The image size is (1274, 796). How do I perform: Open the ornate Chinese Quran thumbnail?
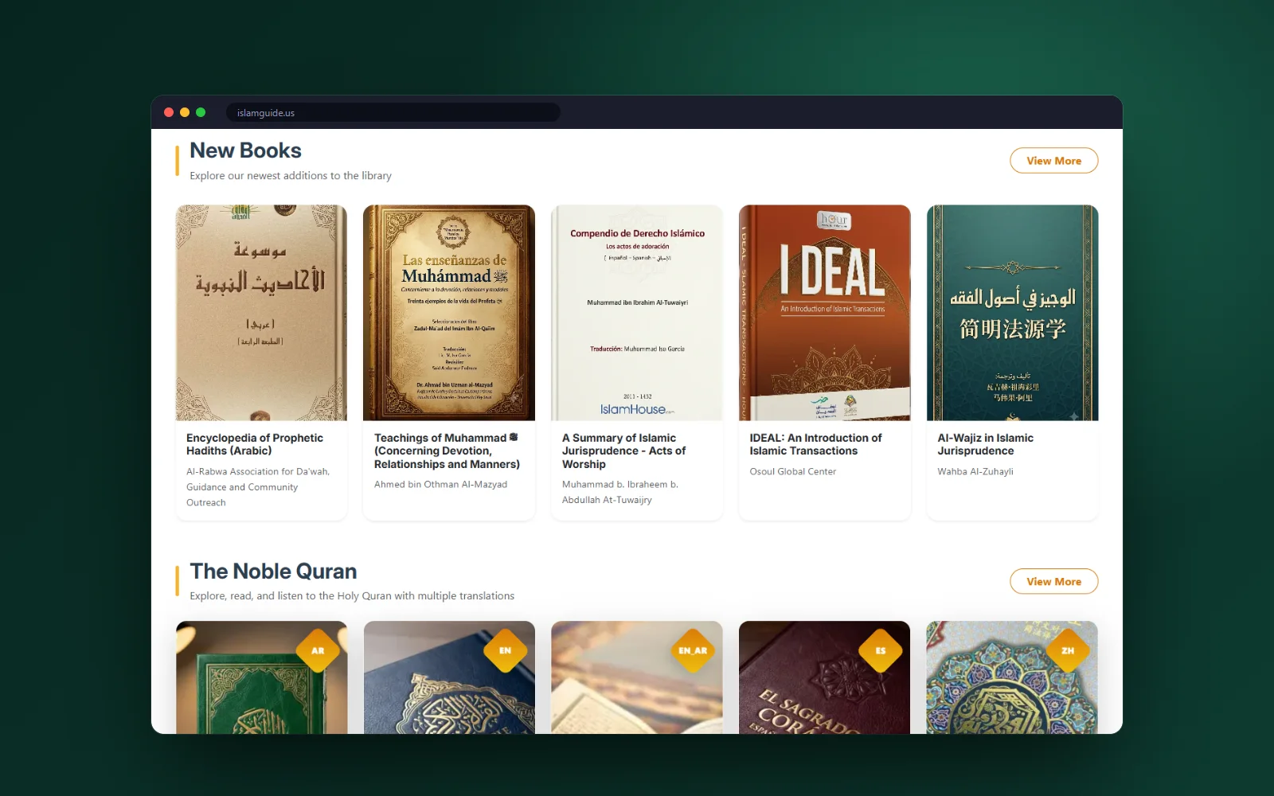[1012, 677]
